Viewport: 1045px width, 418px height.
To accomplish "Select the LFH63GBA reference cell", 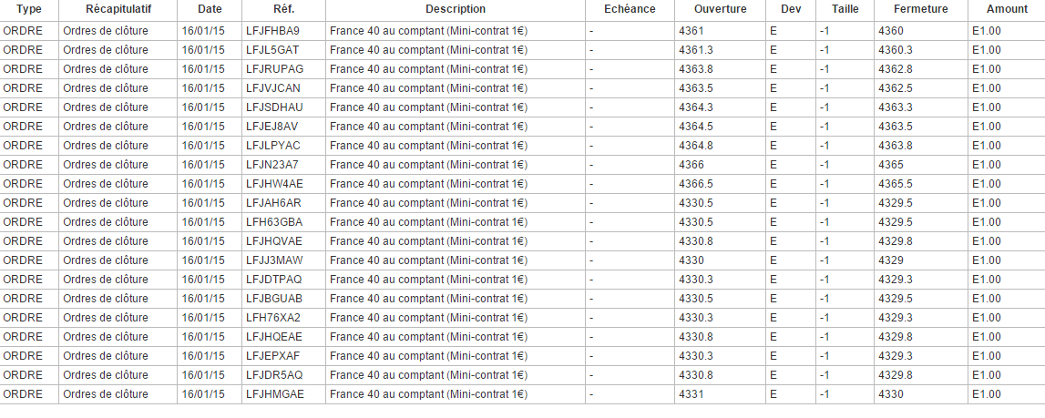I will point(273,222).
